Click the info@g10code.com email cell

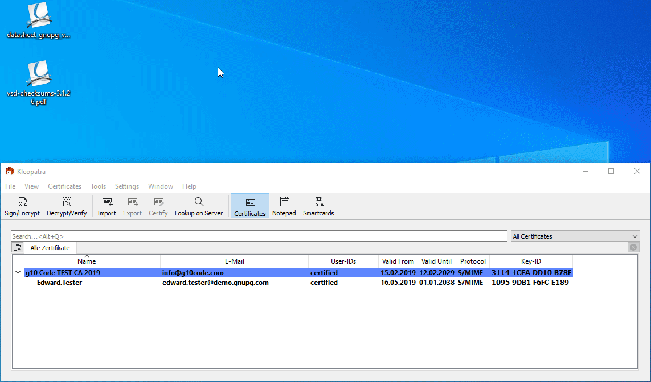click(x=193, y=273)
